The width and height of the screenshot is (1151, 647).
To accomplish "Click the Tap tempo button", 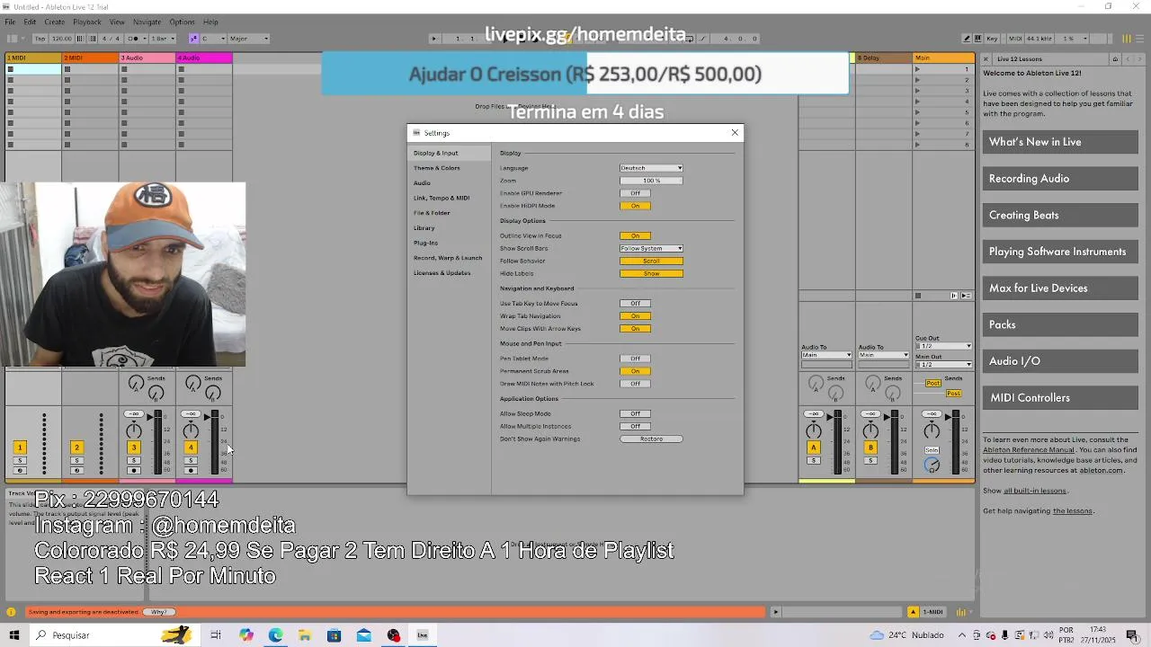I will point(40,39).
